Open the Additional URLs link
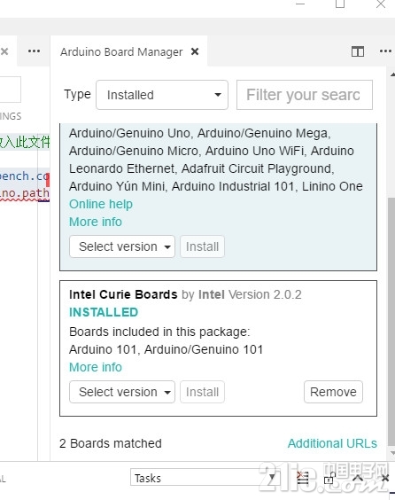Screen dimensions: 395x500 tap(332, 443)
